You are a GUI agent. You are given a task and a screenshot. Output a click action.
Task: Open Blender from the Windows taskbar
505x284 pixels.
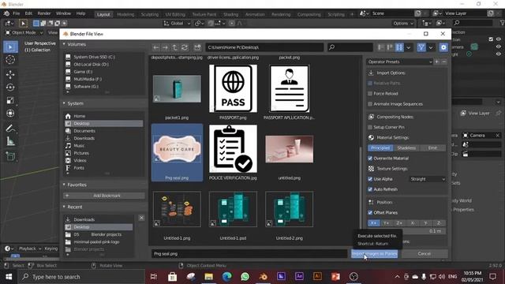click(263, 276)
